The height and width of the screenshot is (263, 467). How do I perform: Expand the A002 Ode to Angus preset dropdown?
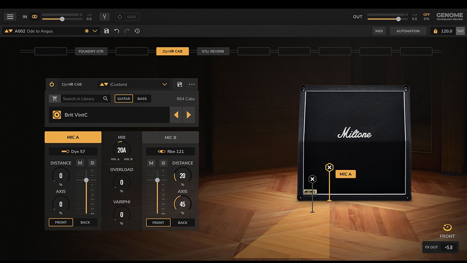95,31
